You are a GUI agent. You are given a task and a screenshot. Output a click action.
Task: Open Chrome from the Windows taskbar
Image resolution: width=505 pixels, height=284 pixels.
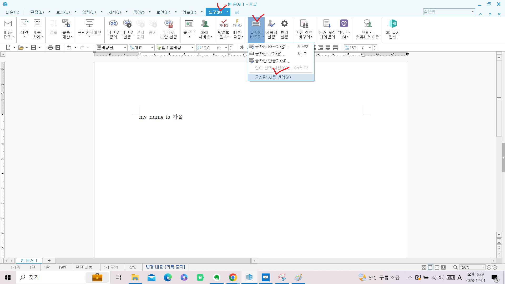pyautogui.click(x=233, y=277)
